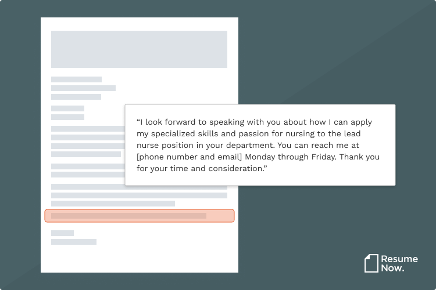Click the blank white area at page bottom
The height and width of the screenshot is (290, 436).
tap(139, 259)
